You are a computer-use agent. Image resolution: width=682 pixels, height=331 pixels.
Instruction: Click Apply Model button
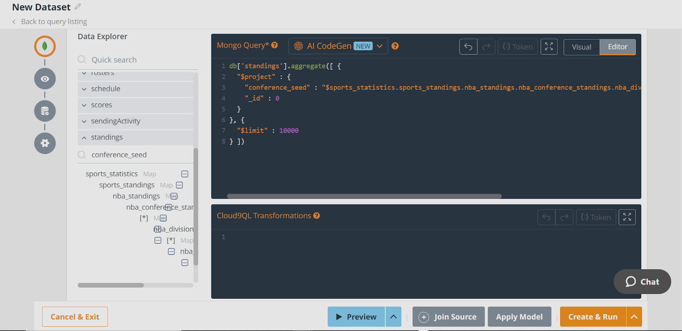click(x=519, y=317)
